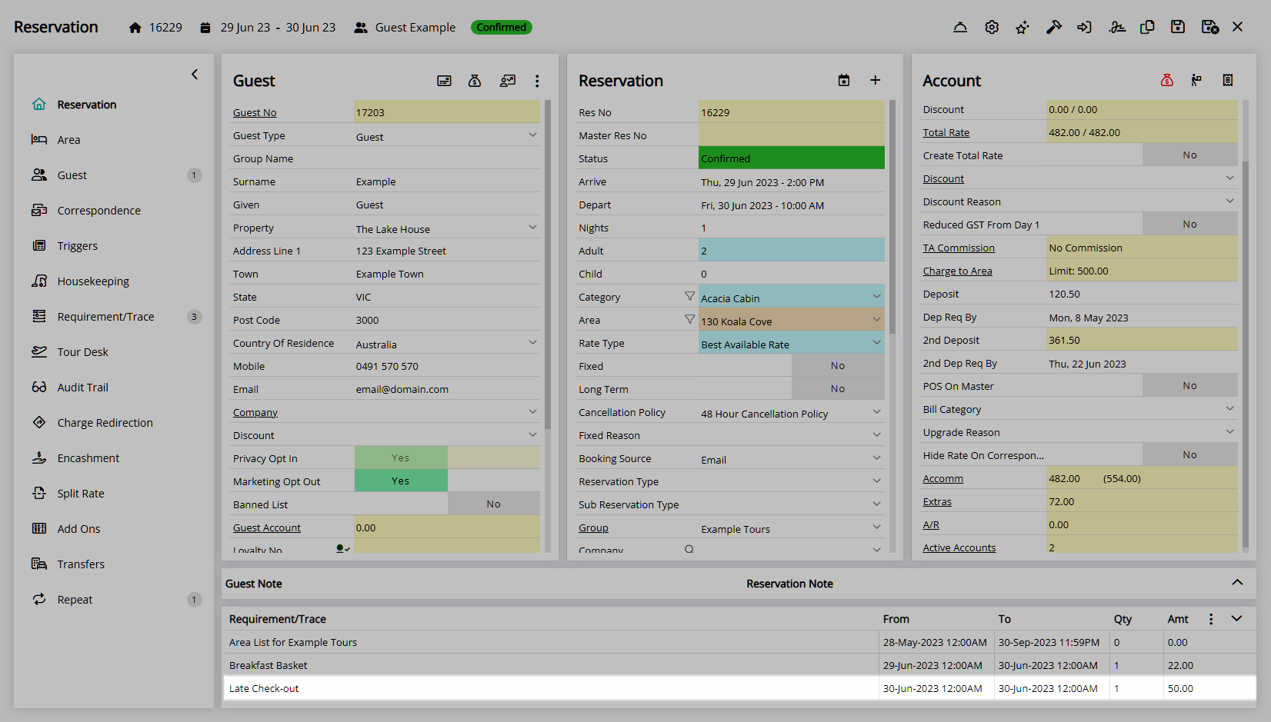
Task: Click the filter icon next to Category
Action: [689, 296]
